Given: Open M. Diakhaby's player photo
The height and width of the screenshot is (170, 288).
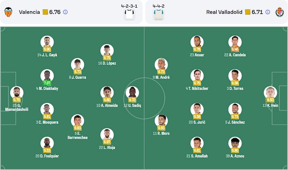Looking at the screenshot, I should click(47, 76).
